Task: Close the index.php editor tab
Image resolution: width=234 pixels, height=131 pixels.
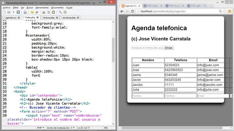Action: click(37, 17)
